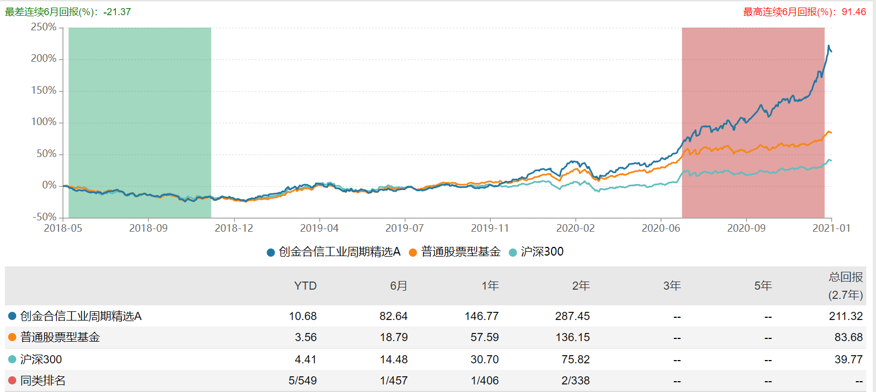The height and width of the screenshot is (392, 876).
Task: Click the 沪深300 legend label text
Action: coord(542,252)
